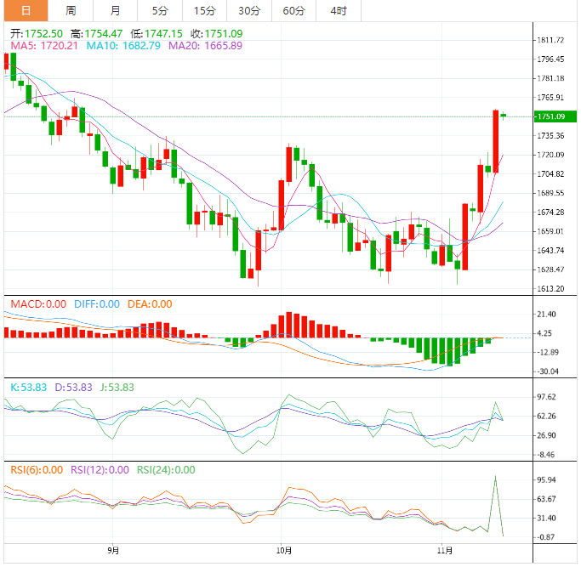Image resolution: width=581 pixels, height=567 pixels.
Task: Click the MA20: 1665.89 legend value
Action: pyautogui.click(x=205, y=46)
